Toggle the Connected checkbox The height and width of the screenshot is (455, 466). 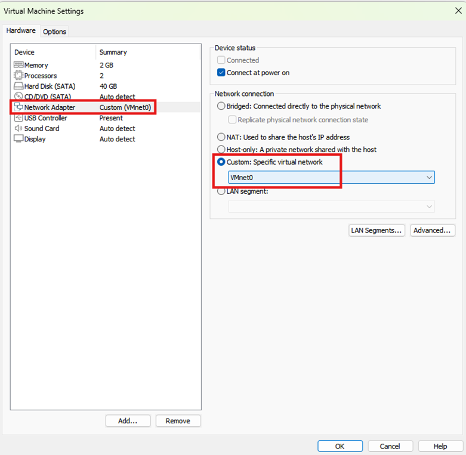pos(221,60)
